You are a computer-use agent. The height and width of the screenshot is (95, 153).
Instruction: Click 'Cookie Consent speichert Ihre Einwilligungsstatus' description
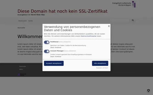pyautogui.click(x=71, y=54)
